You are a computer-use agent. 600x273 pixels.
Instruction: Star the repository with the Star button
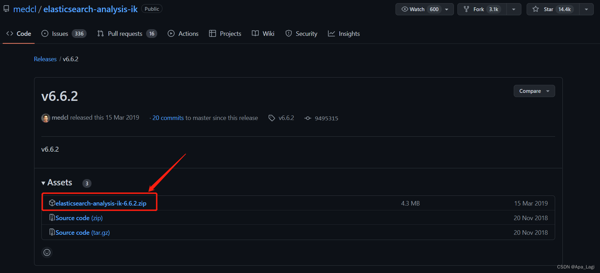point(553,9)
